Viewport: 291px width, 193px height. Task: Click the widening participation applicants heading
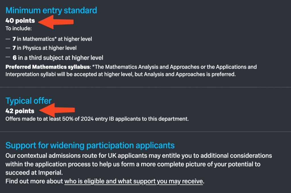90,145
